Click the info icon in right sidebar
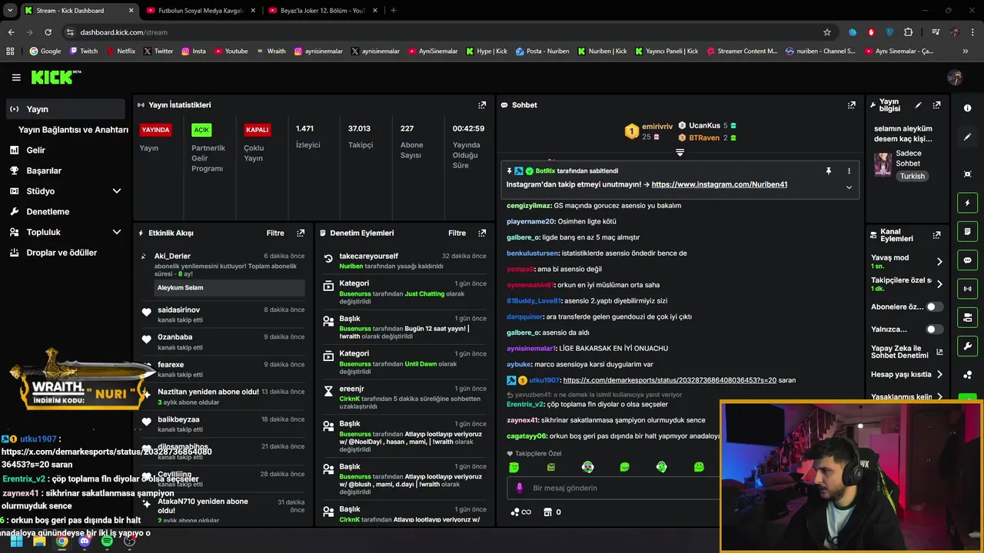 967,108
